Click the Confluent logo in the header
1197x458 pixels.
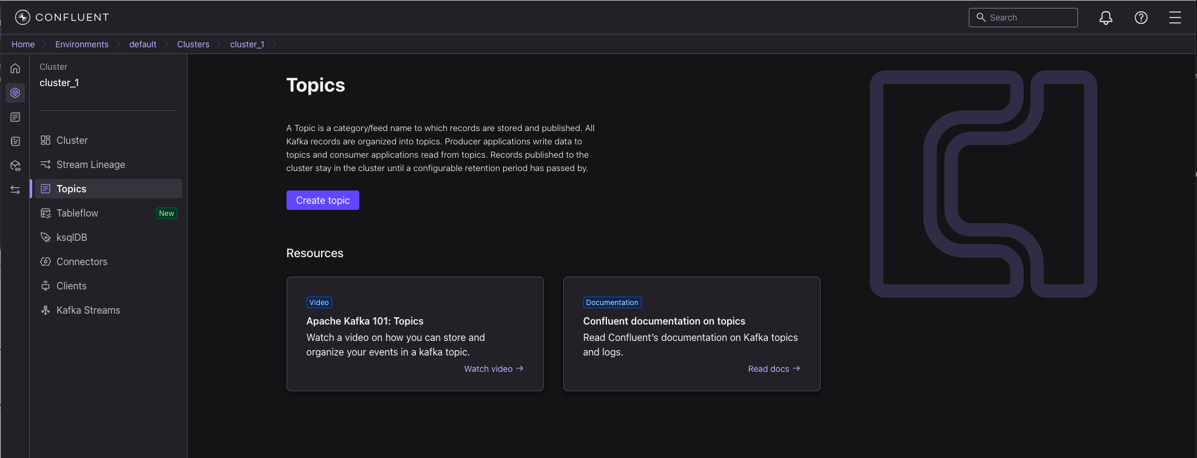(x=62, y=17)
